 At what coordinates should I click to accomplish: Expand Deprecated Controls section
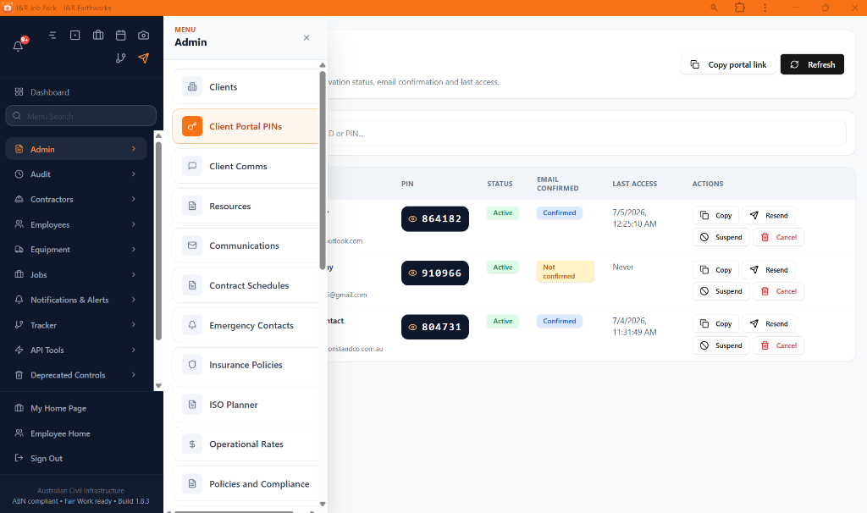76,375
